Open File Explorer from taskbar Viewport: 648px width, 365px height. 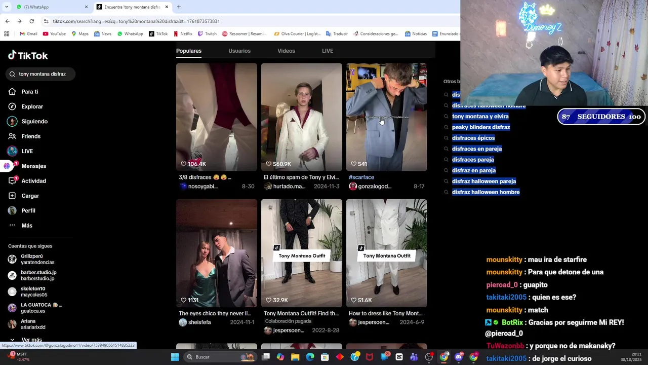coord(295,357)
